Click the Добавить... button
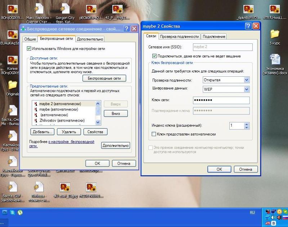The height and width of the screenshot is (227, 288). (x=42, y=132)
